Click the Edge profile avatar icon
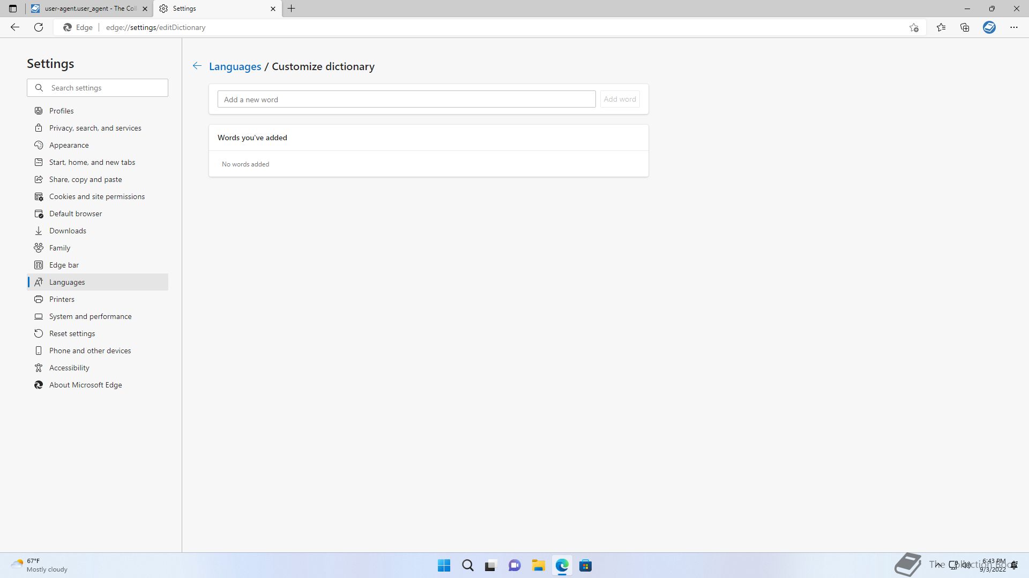This screenshot has width=1029, height=578. click(989, 27)
